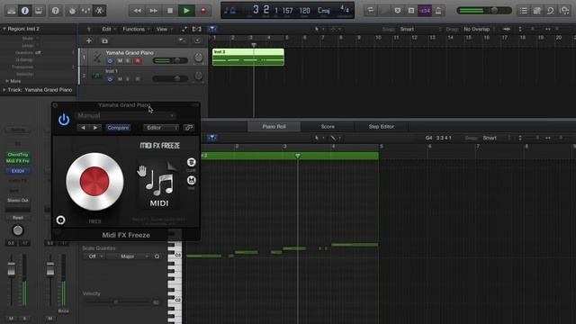Expand the More disclosure triangle in region inspector
The image size is (576, 324).
tap(7, 81)
